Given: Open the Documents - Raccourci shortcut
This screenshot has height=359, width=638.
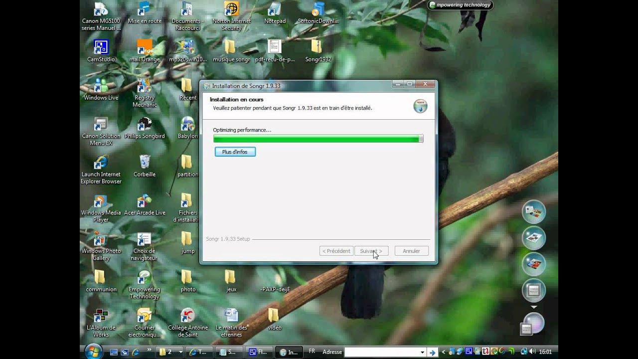Looking at the screenshot, I should click(x=187, y=16).
